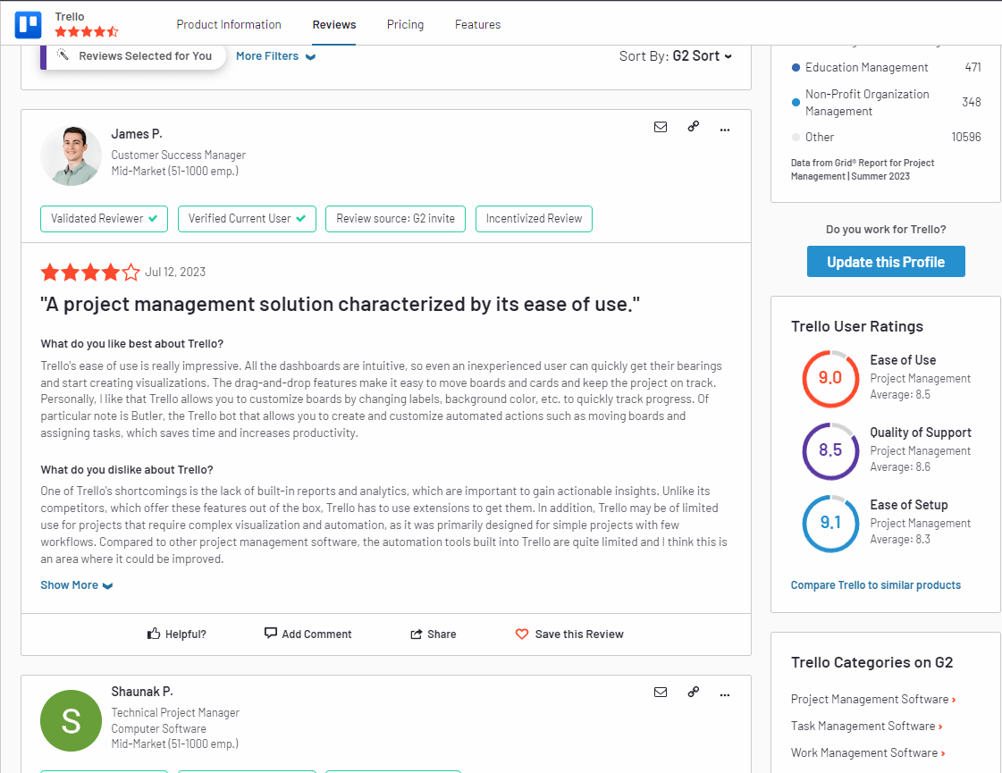1002x773 pixels.
Task: Click the chevron after Task Management Software
Action: (x=940, y=727)
